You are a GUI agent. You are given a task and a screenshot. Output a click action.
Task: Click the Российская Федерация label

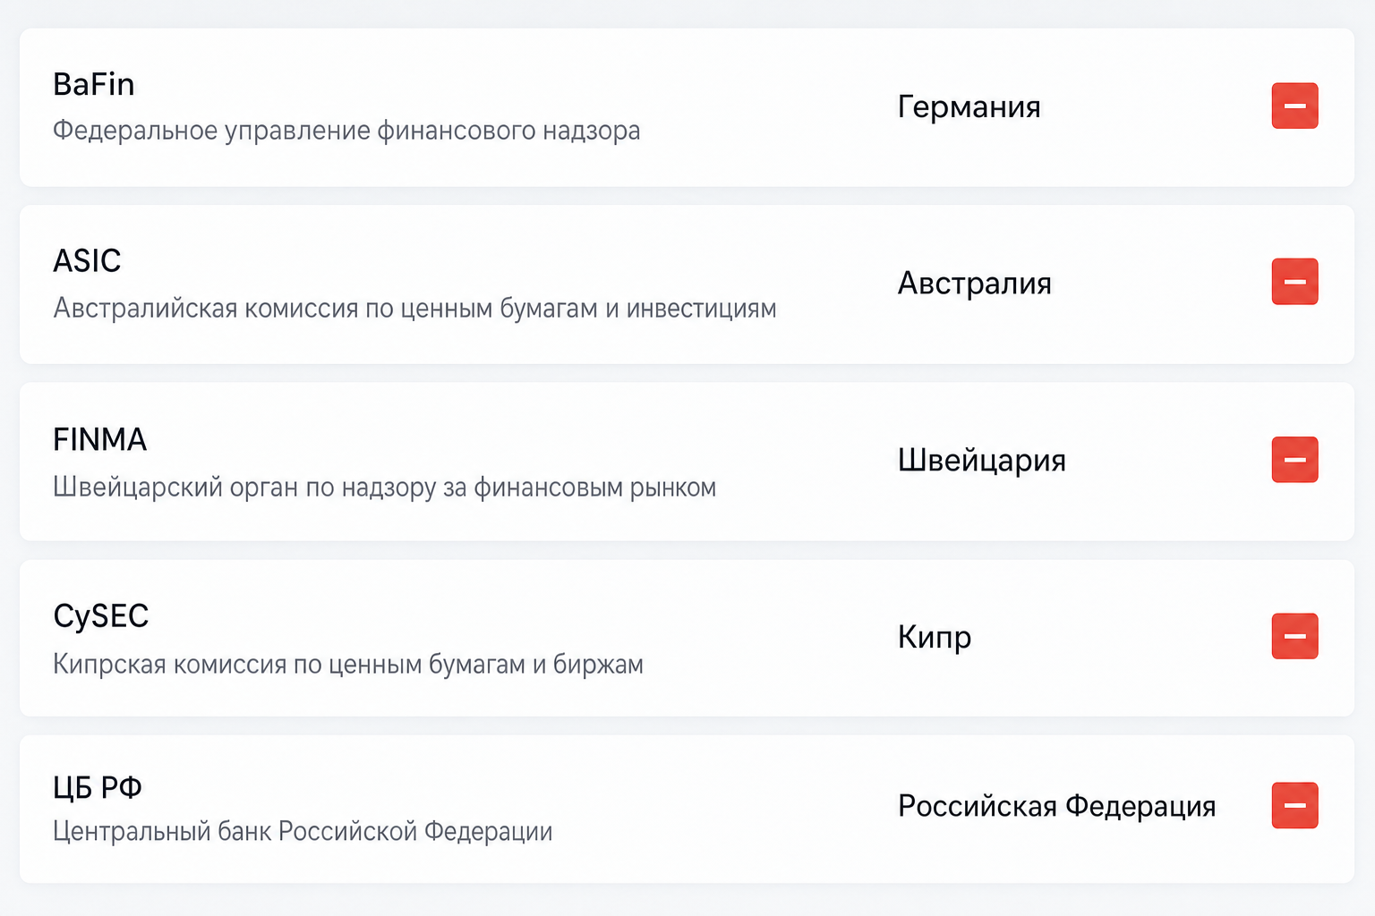point(1056,806)
